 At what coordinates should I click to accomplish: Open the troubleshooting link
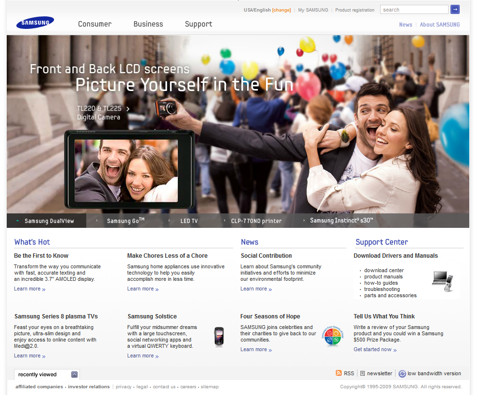[382, 289]
